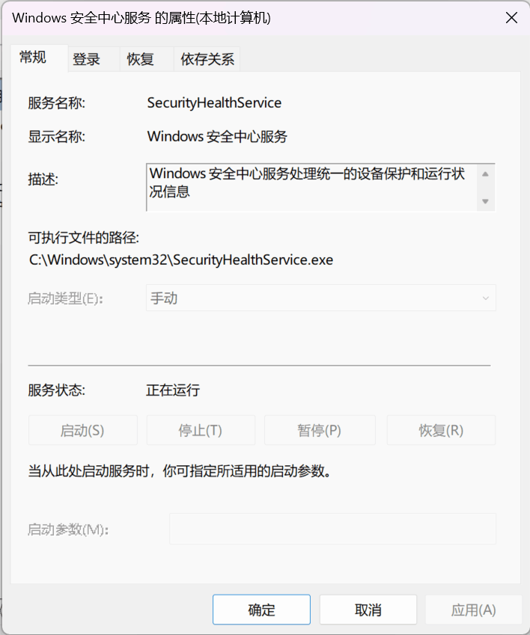This screenshot has width=530, height=635.
Task: Click the description scrollbar down arrow
Action: pyautogui.click(x=485, y=201)
